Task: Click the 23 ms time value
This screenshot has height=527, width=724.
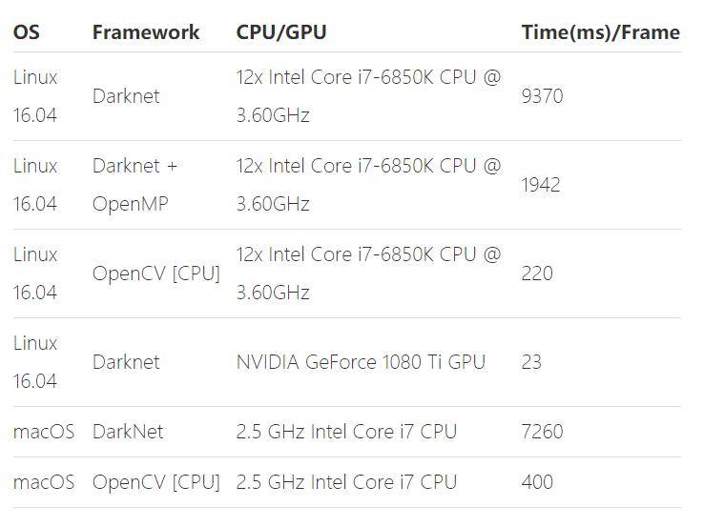Action: tap(532, 362)
